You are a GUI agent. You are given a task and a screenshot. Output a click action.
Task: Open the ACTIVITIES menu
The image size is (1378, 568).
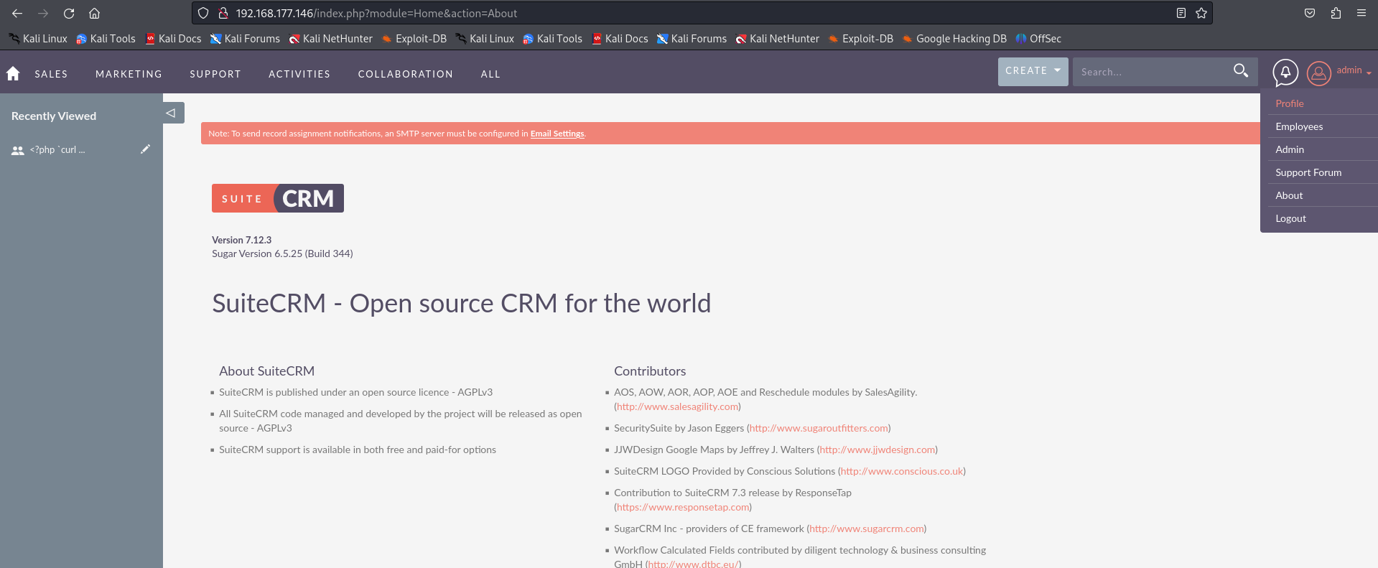point(299,74)
